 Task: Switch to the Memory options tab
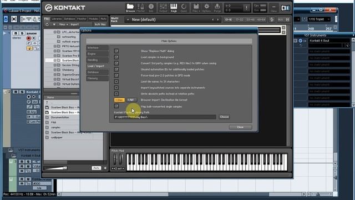coord(97,78)
